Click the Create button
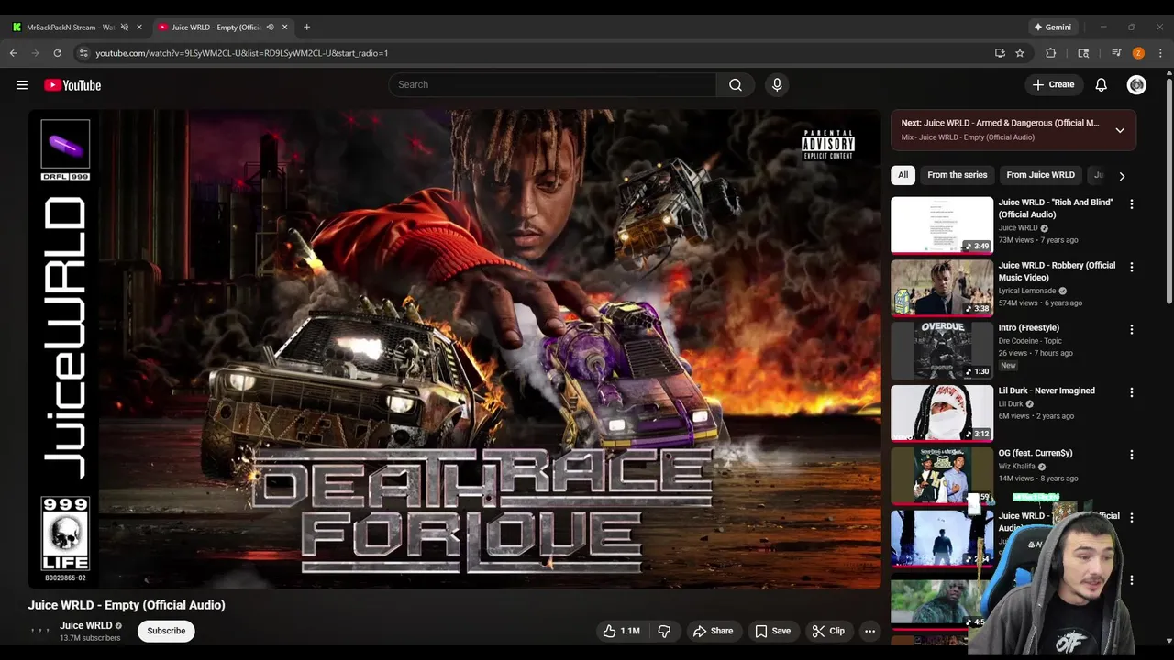Viewport: 1174px width, 660px height. click(x=1053, y=84)
